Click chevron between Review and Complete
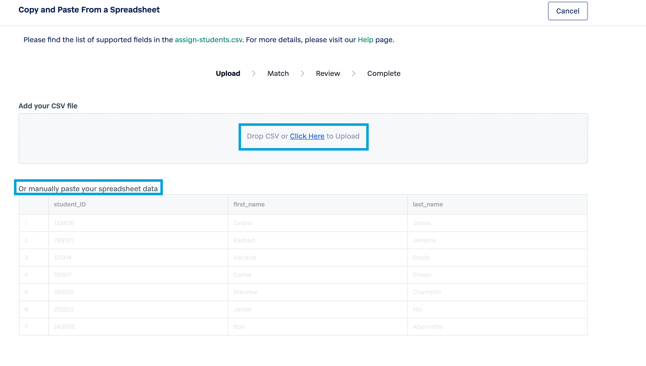The image size is (646, 366). point(353,73)
